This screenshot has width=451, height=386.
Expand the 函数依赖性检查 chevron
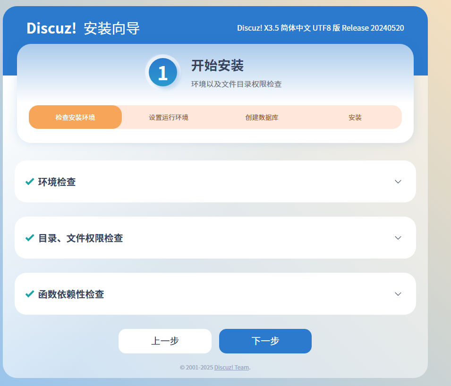[398, 294]
